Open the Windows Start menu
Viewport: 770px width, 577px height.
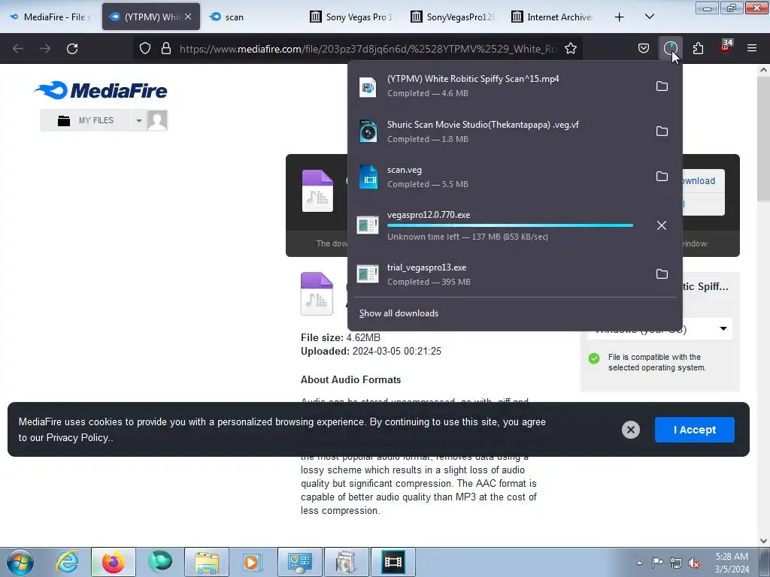20,562
